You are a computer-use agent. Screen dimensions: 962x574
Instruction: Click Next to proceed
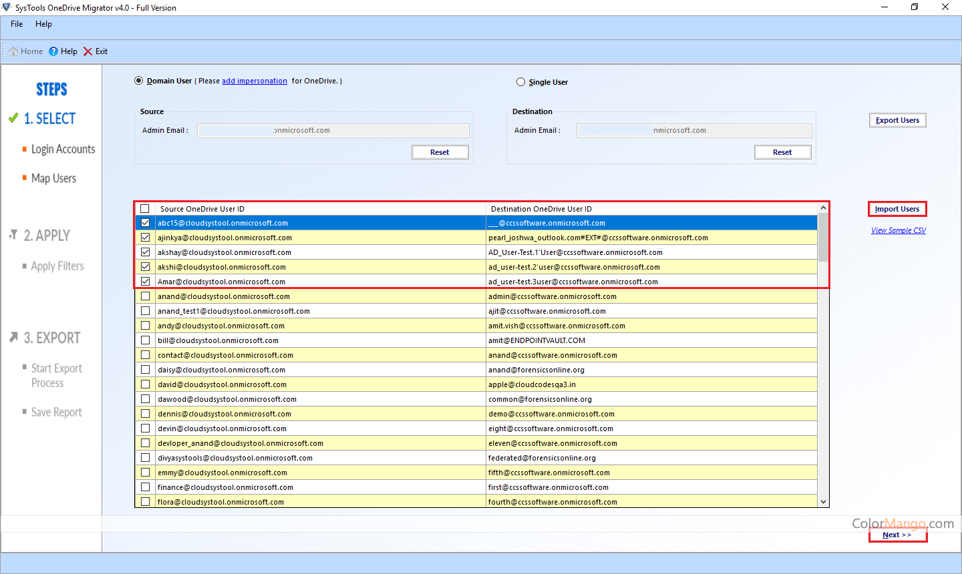click(x=897, y=535)
